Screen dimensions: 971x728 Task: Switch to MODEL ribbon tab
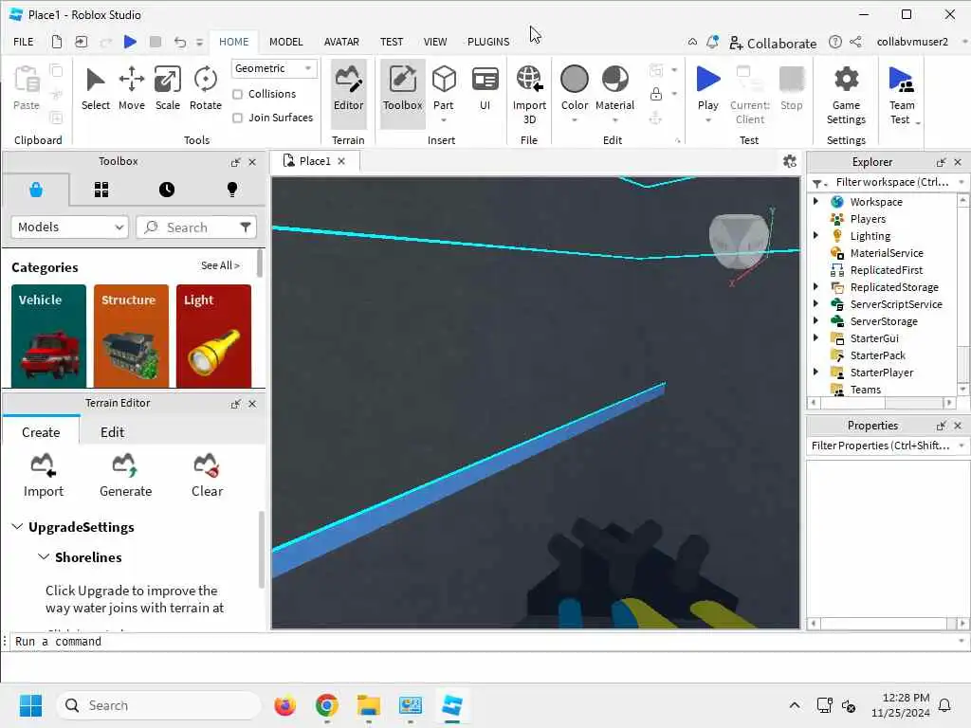coord(286,42)
